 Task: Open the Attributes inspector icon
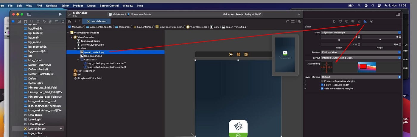tap(359, 21)
